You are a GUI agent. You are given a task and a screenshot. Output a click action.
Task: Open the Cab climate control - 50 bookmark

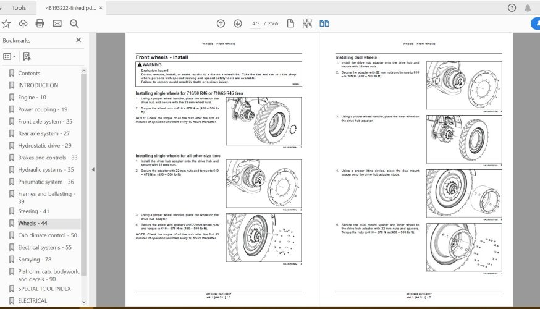[48, 235]
